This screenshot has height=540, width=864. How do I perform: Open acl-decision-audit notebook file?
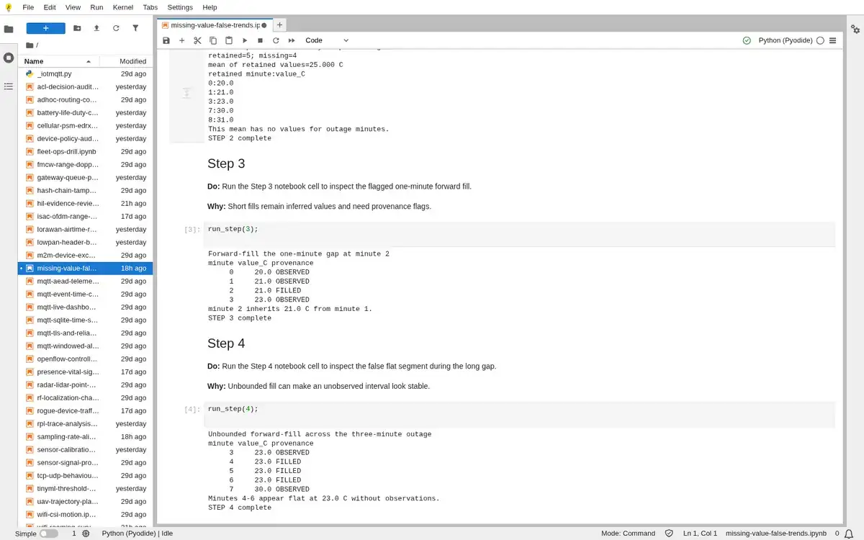tap(86, 87)
